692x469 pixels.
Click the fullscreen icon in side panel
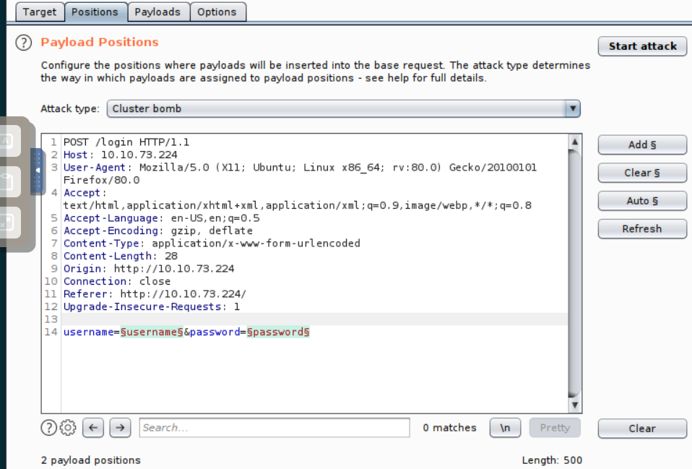click(x=7, y=222)
